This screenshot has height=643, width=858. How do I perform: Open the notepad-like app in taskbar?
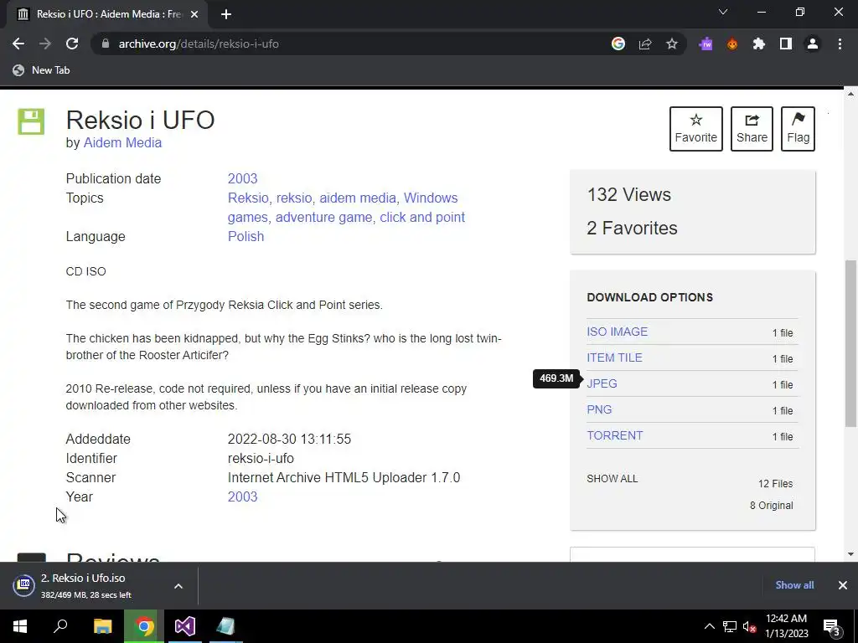coord(225,626)
